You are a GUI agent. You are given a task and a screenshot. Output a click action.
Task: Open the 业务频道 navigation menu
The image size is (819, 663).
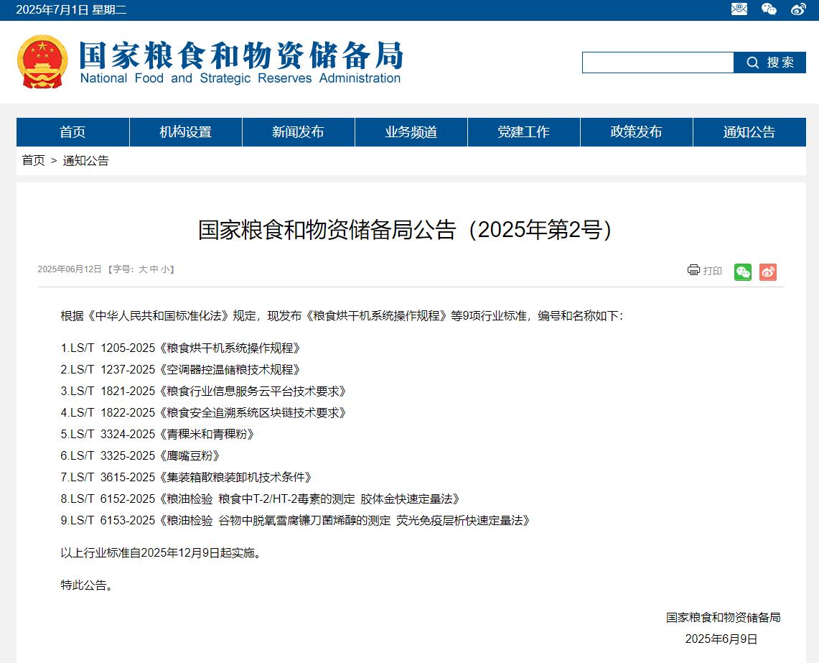point(411,132)
